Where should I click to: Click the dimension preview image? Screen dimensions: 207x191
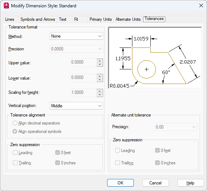pos(155,58)
